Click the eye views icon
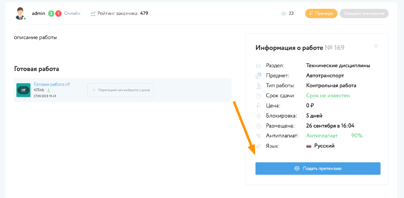The image size is (404, 198). coord(284,13)
